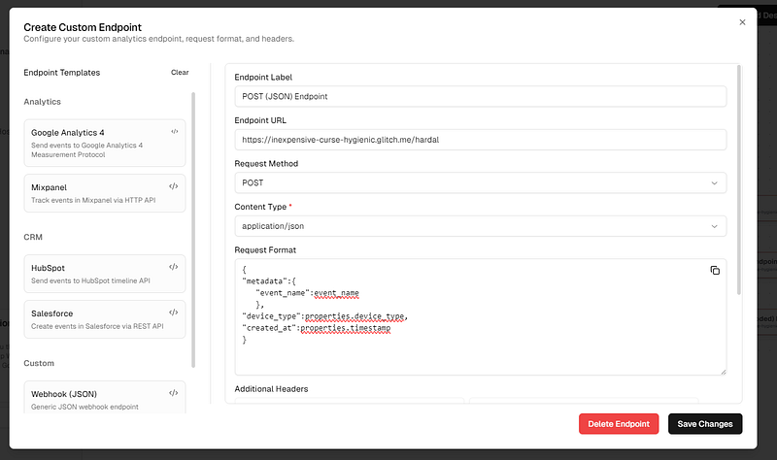Click "properties.timestamp" in the request format
This screenshot has width=777, height=460.
click(346, 328)
